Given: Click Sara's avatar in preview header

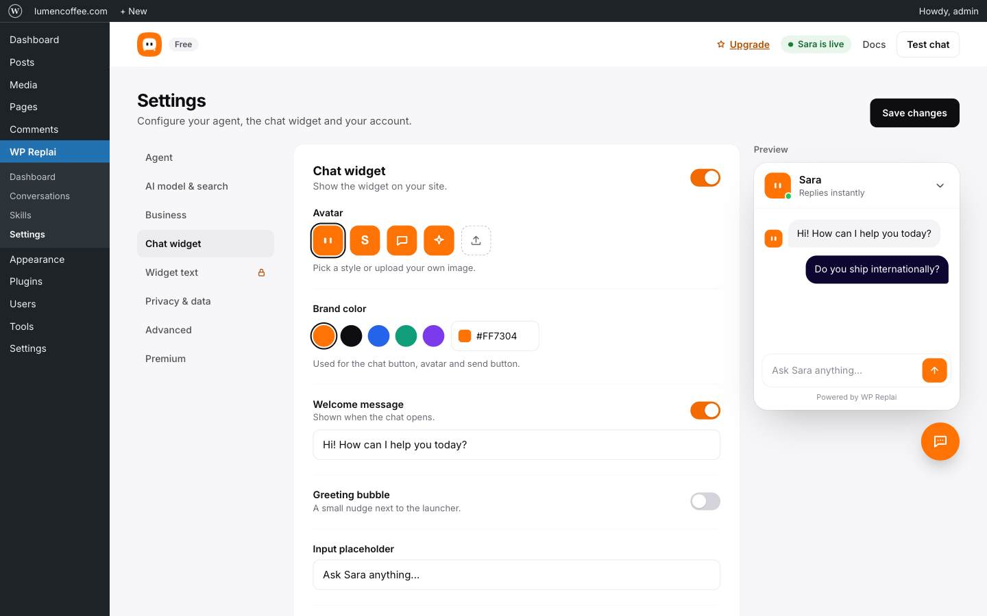Looking at the screenshot, I should [x=777, y=185].
